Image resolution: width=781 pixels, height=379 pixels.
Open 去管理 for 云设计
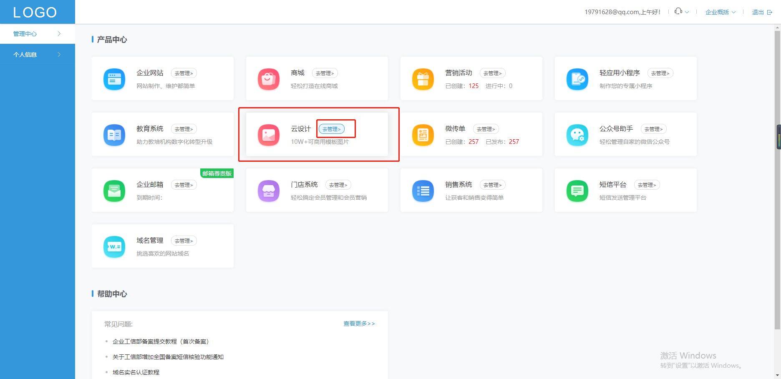coord(332,129)
